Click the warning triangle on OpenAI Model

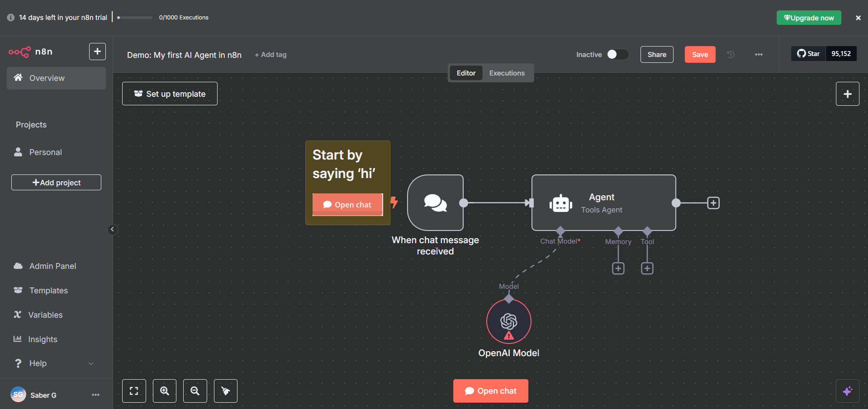509,335
